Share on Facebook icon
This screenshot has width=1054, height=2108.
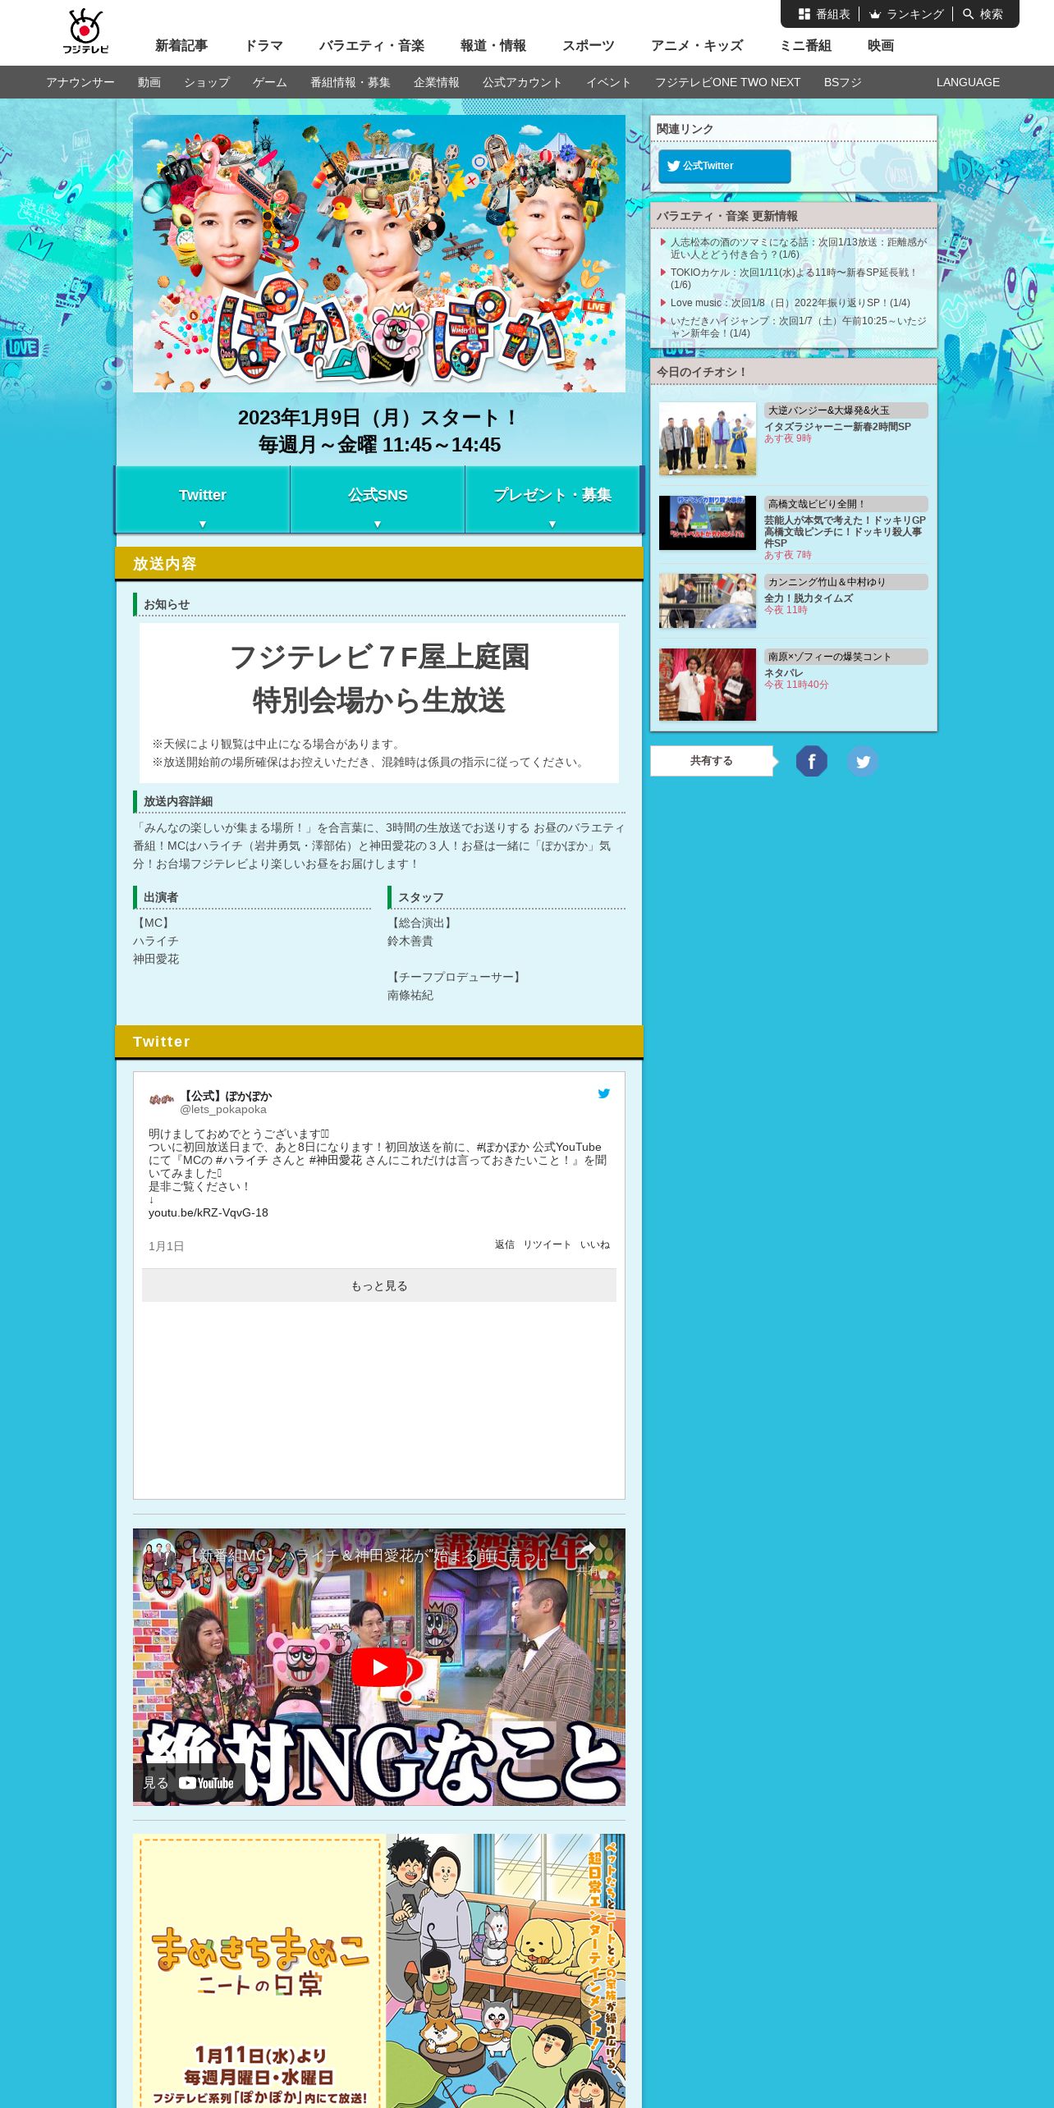pyautogui.click(x=811, y=761)
